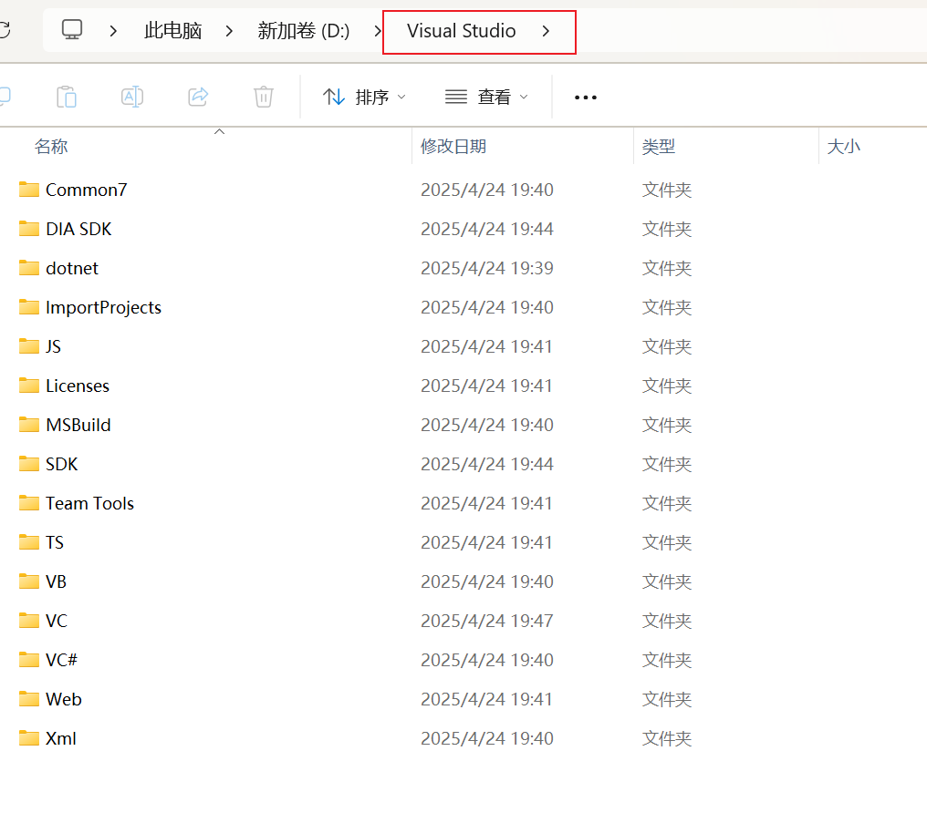This screenshot has height=823, width=927.
Task: Click 文件夹 type in the Common7 row
Action: [x=667, y=190]
